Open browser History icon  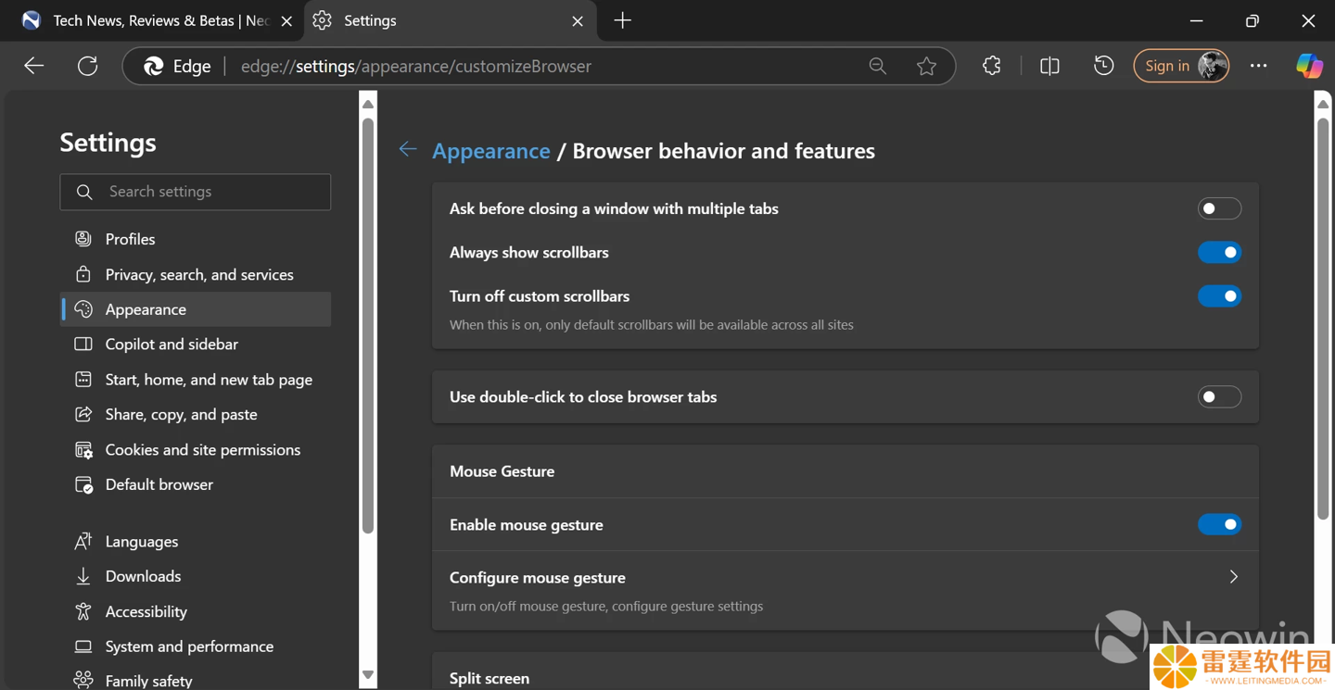(1103, 66)
